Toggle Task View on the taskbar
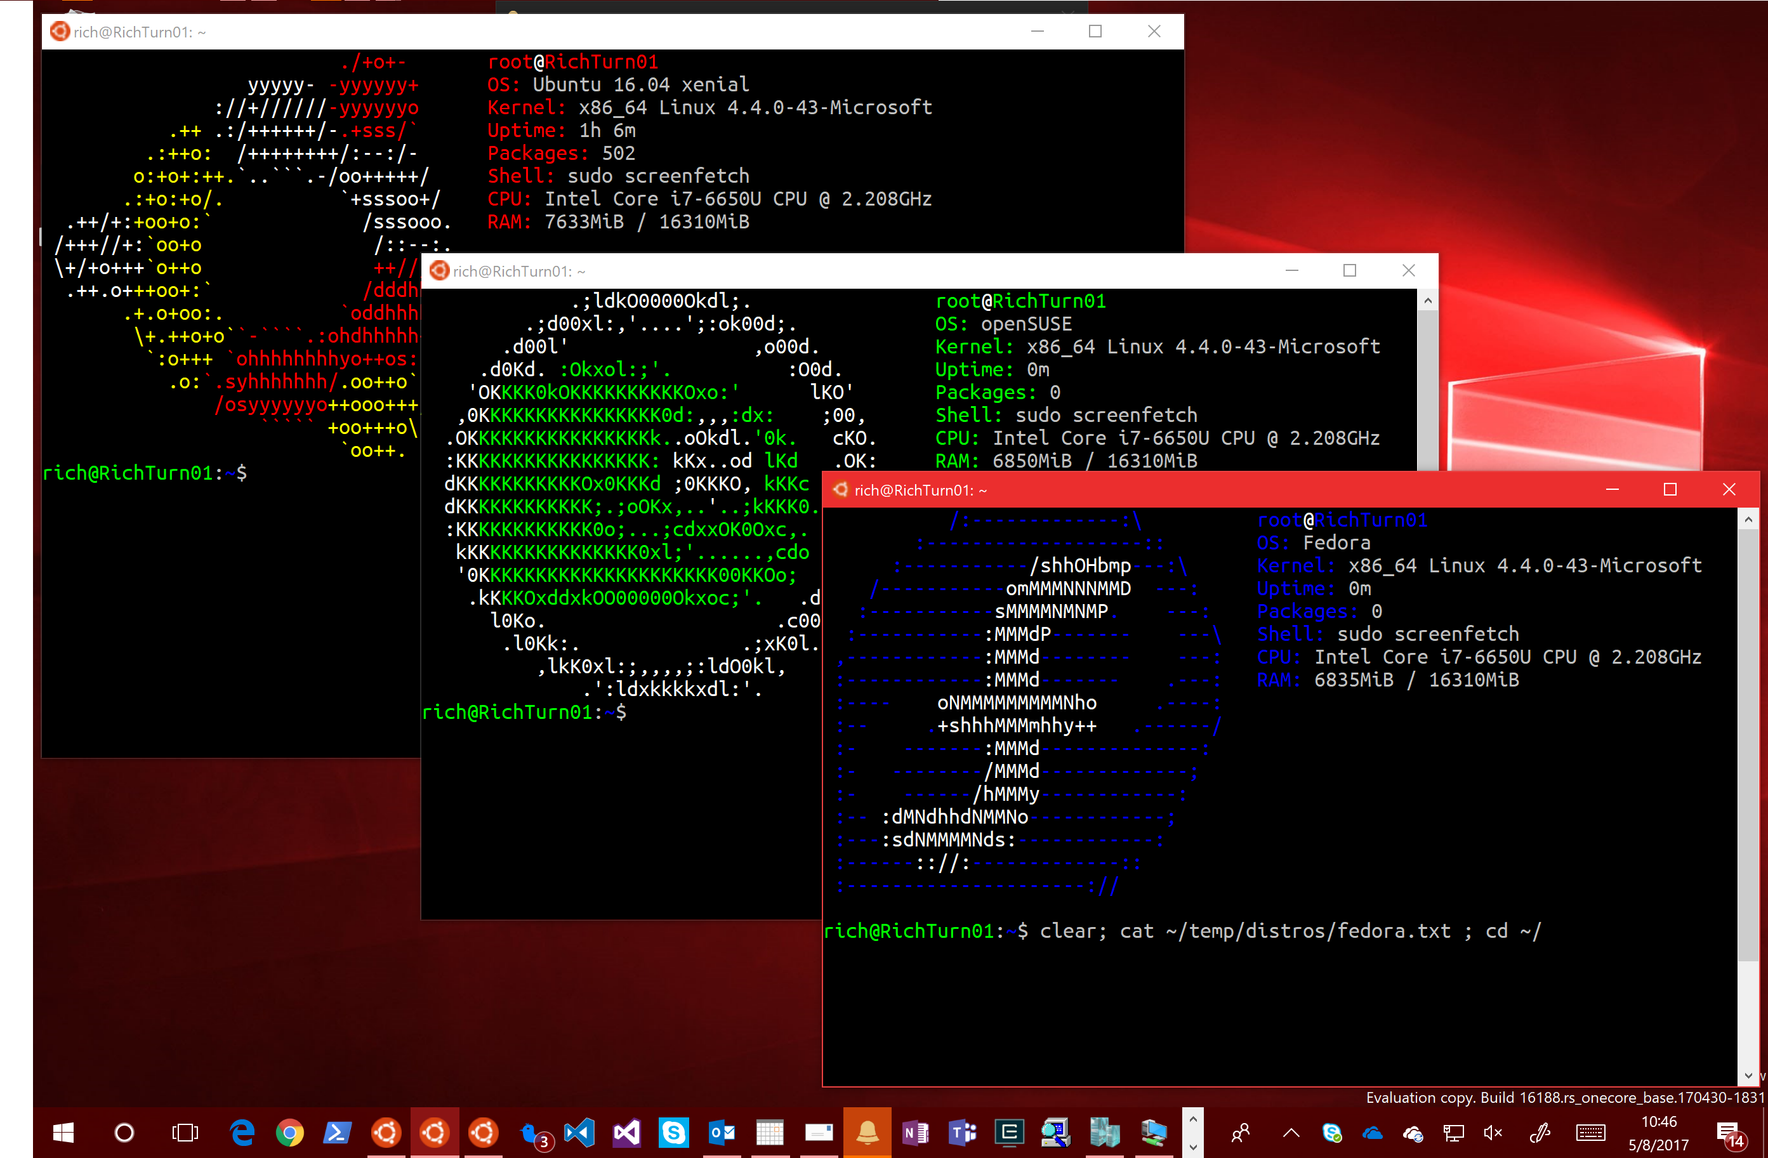Image resolution: width=1768 pixels, height=1158 pixels. [x=184, y=1133]
